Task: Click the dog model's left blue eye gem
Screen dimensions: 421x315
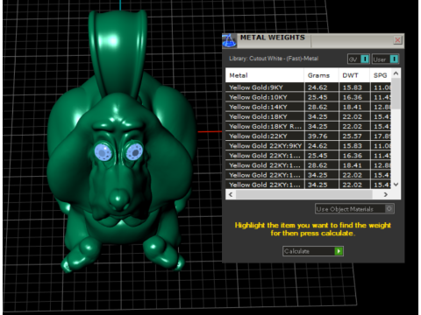Action: coord(103,152)
